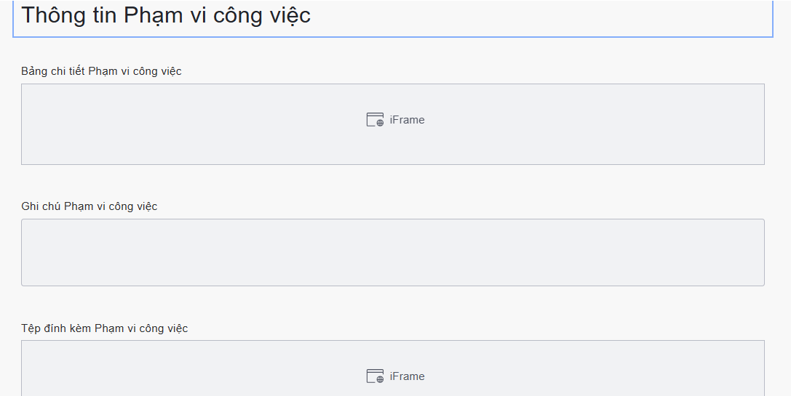Select the iFrame text in Tệp đính kèm box
This screenshot has height=396, width=791.
click(407, 376)
